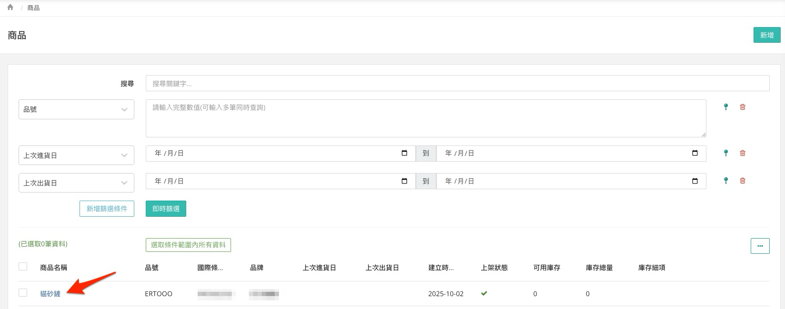The width and height of the screenshot is (785, 309).
Task: Delete the 上次出貨日 filter row
Action: point(742,181)
